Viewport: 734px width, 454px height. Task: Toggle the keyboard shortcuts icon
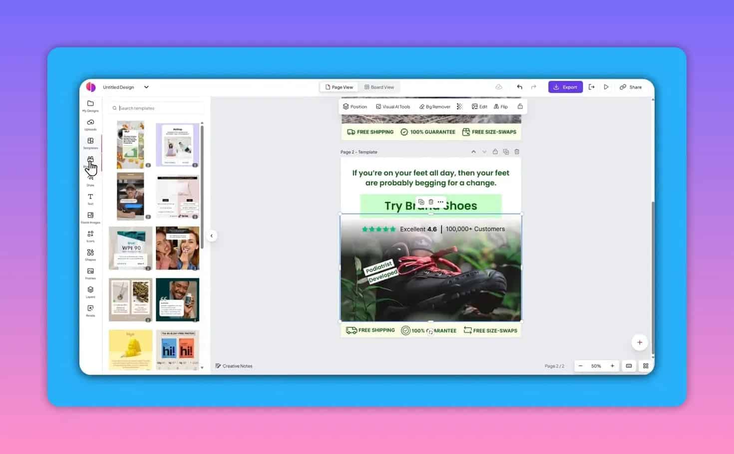(x=629, y=366)
